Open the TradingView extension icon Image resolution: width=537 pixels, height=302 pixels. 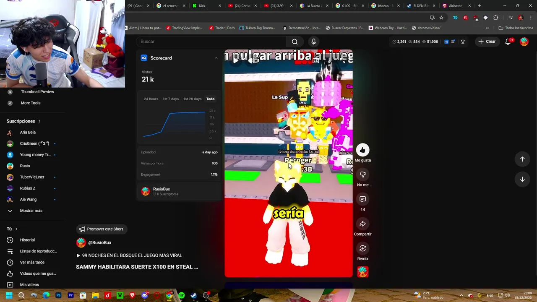tap(455, 18)
